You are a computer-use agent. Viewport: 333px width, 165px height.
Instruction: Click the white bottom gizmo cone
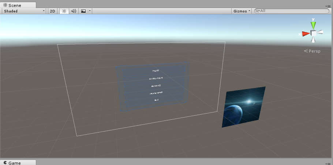[314, 39]
